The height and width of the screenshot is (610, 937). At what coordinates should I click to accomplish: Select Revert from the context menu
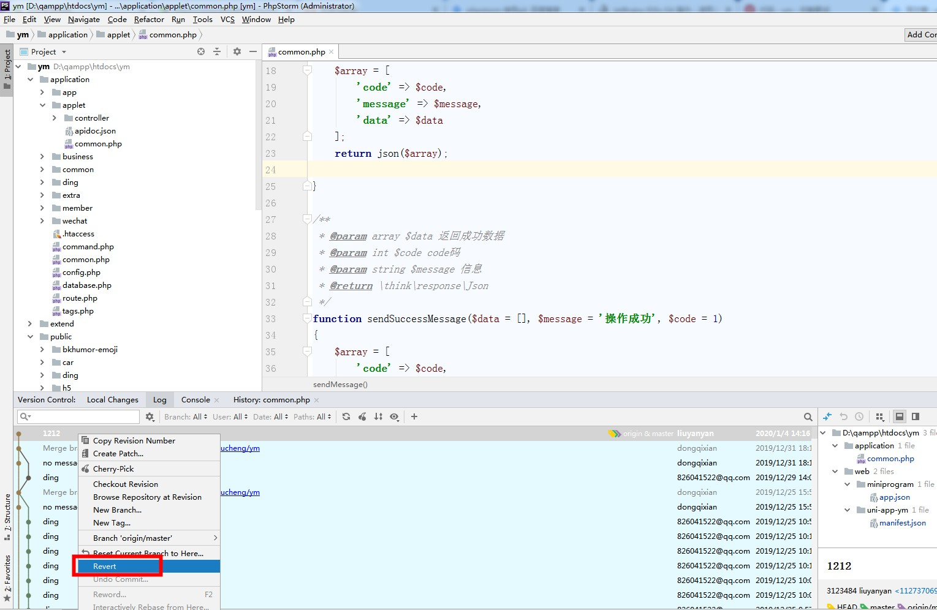[105, 567]
